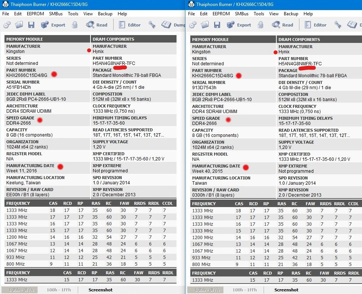Open SMBus menu in left window

56,14
